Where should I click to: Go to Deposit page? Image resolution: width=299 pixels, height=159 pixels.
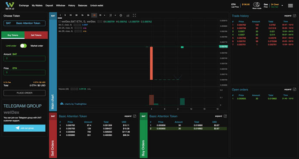pos(49,6)
